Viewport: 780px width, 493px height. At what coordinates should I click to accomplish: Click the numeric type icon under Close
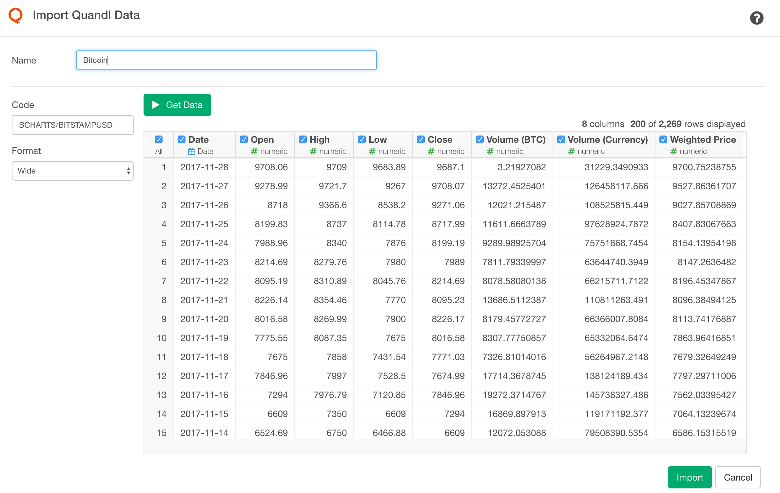[x=431, y=151]
